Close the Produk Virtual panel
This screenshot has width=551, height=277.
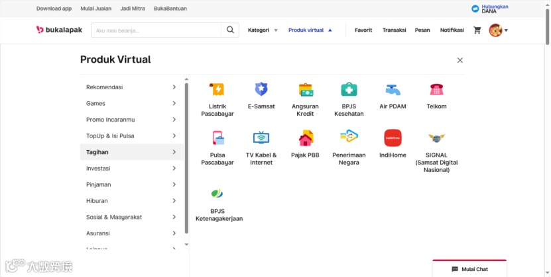coord(459,60)
